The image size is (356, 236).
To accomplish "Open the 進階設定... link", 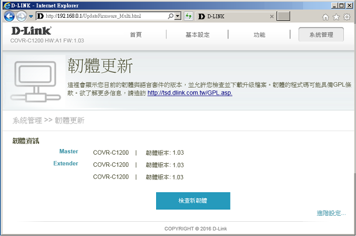I will click(331, 213).
